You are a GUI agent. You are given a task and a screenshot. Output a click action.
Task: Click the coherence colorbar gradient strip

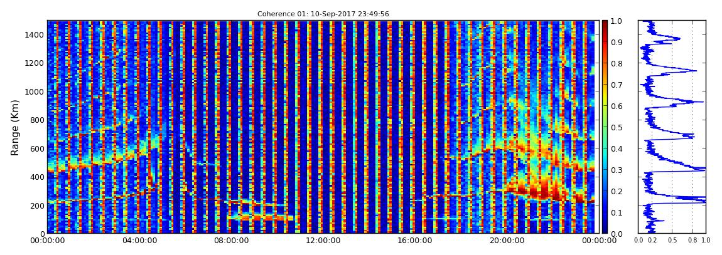tap(605, 127)
